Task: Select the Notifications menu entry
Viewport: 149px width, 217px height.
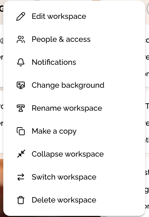Action: click(74, 62)
